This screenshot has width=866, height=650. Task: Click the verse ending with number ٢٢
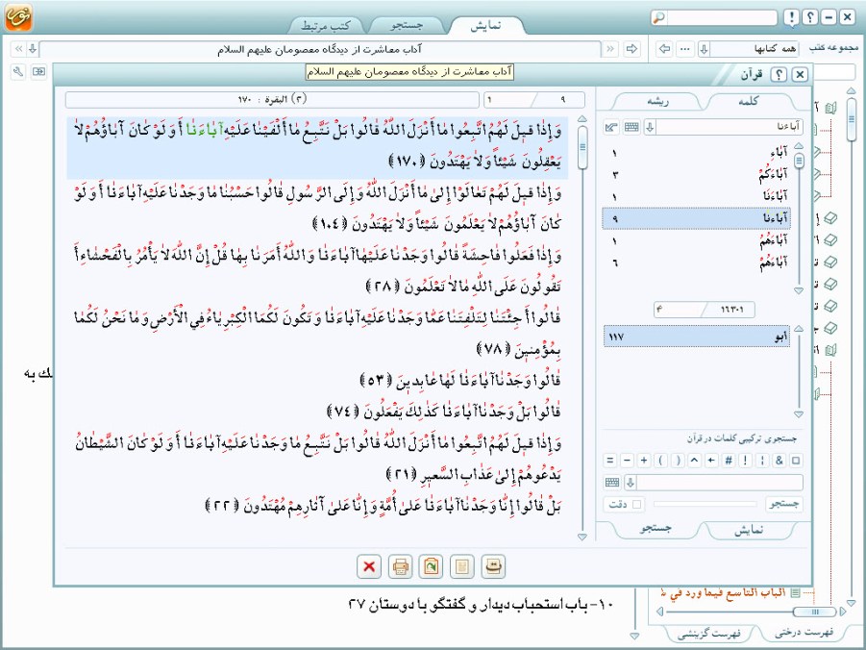point(383,507)
